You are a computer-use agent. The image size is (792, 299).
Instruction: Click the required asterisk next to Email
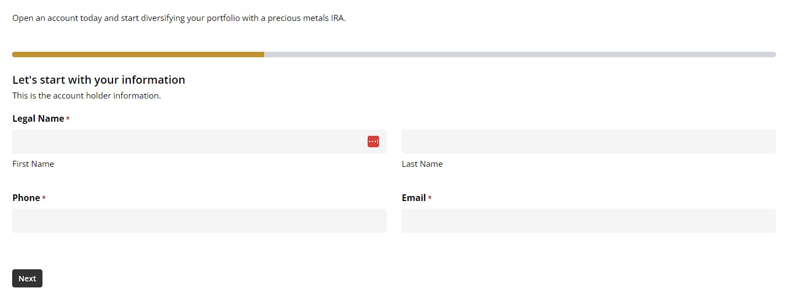430,198
